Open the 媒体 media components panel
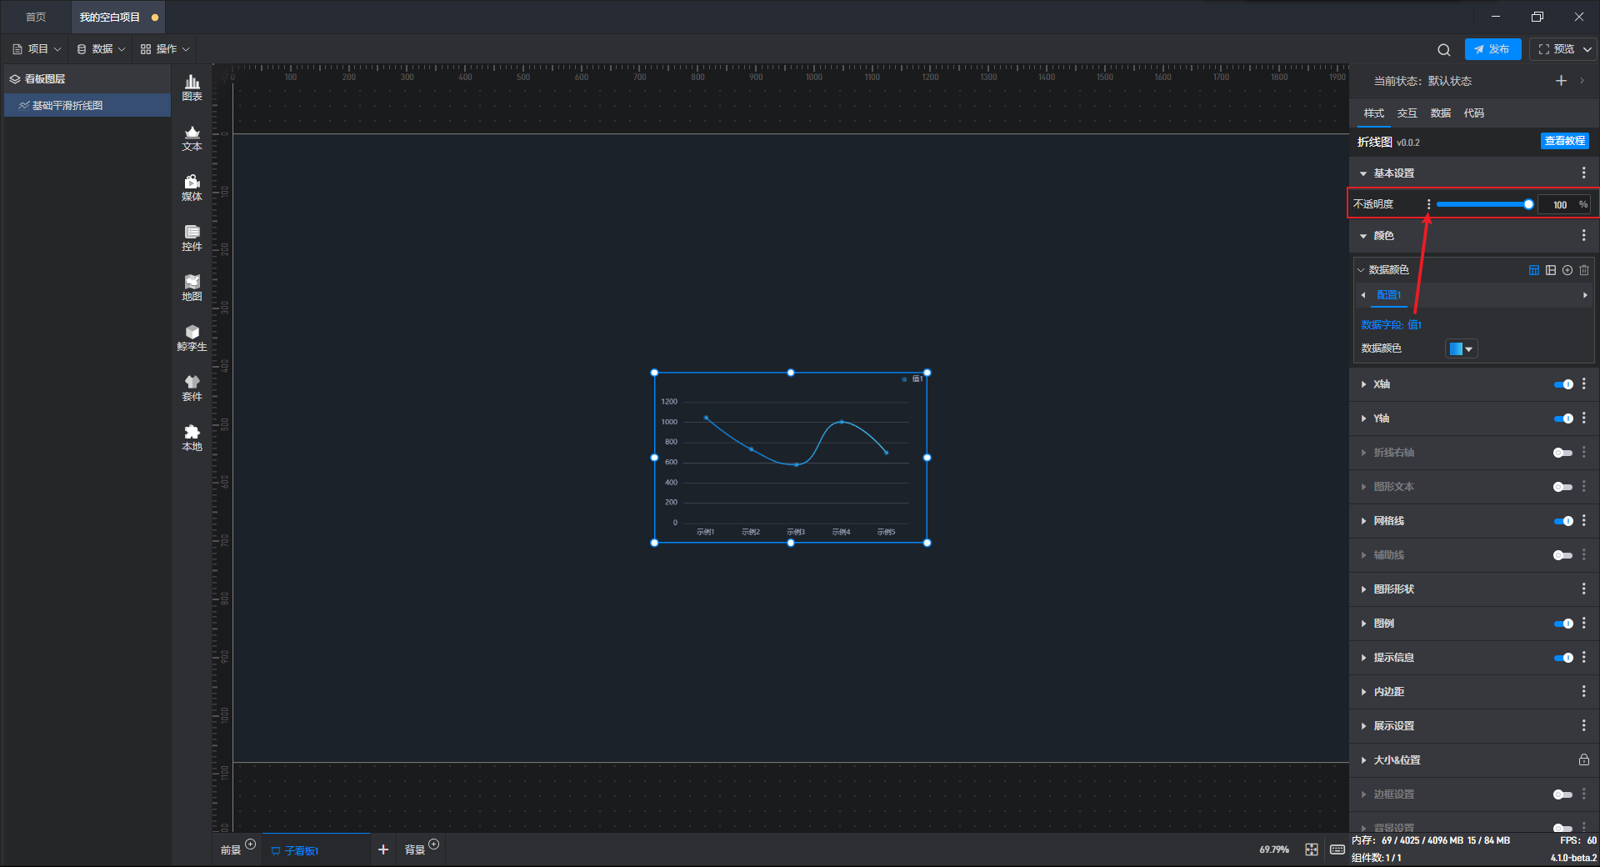 (192, 188)
